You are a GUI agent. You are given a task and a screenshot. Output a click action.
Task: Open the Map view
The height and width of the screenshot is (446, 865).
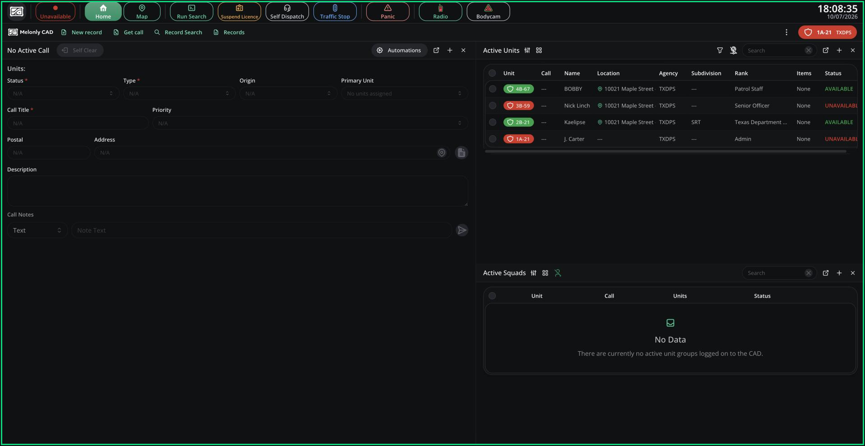pyautogui.click(x=142, y=12)
